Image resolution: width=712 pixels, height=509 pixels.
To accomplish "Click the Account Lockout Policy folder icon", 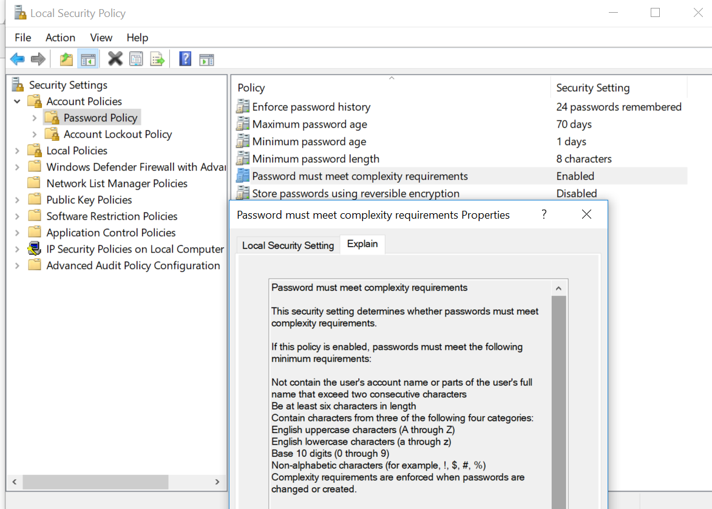I will (x=52, y=134).
